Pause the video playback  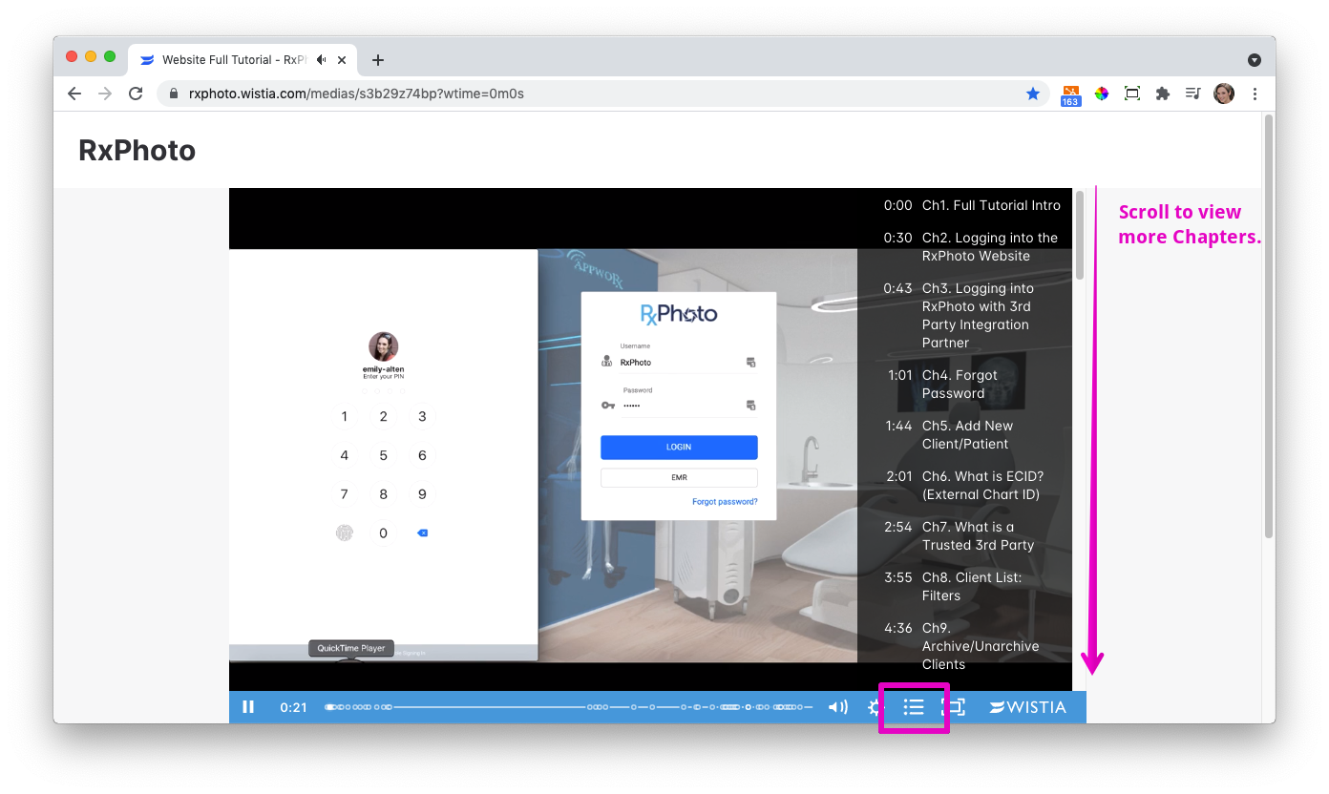(x=248, y=706)
